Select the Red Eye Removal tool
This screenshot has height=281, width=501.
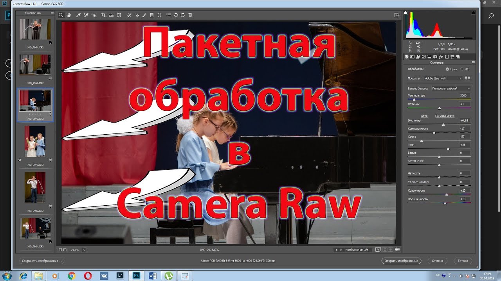[x=137, y=15]
